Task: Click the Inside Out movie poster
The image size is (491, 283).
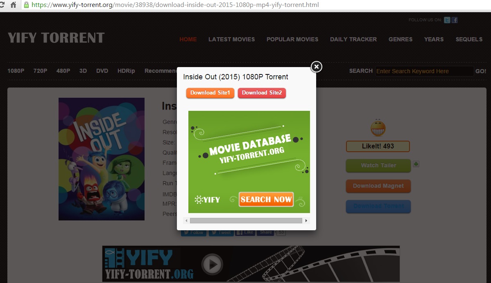Action: point(102,159)
